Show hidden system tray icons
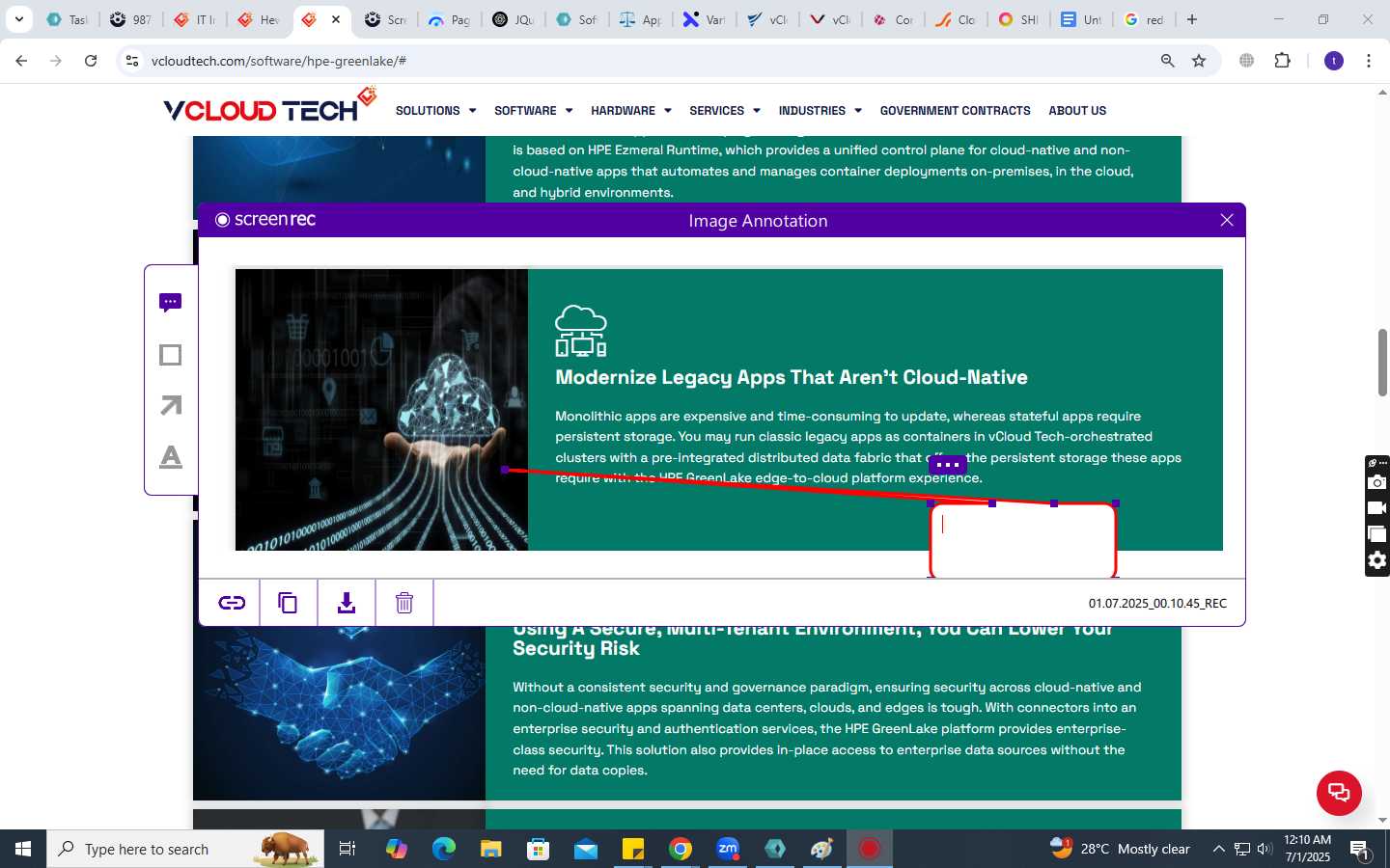The image size is (1390, 868). point(1218,849)
